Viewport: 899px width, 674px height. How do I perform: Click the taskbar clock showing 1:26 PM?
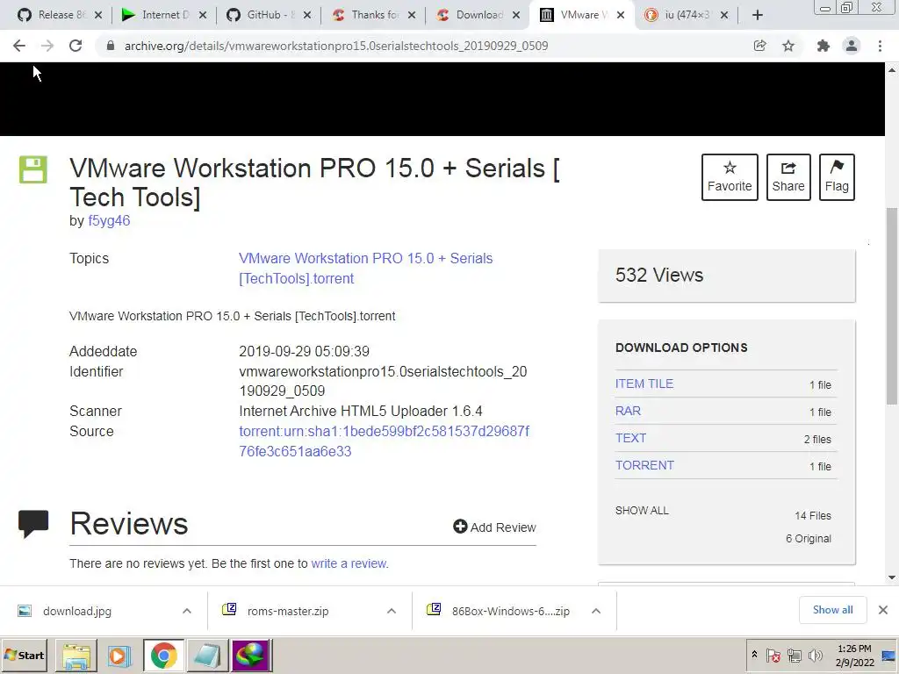854,655
